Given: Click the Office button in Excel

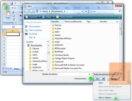Looking at the screenshot, I should coord(6,5).
